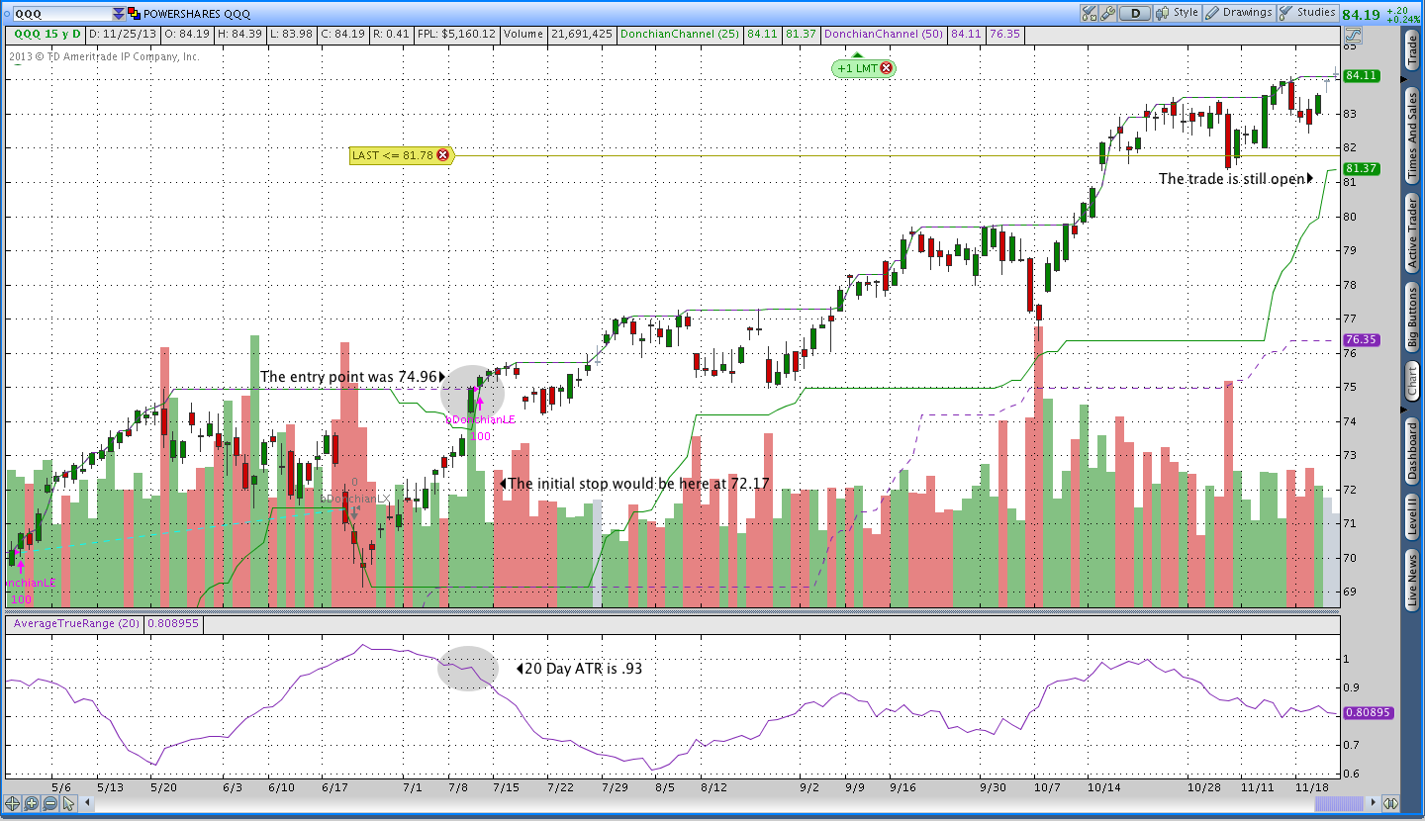This screenshot has height=821, width=1425.
Task: Click the zoom in magnifier
Action: point(31,803)
